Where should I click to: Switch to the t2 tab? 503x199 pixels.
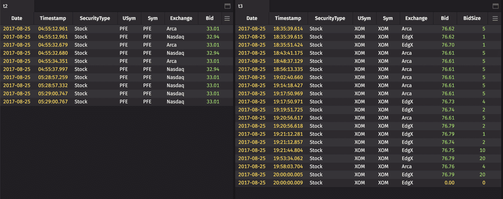[x=6, y=6]
